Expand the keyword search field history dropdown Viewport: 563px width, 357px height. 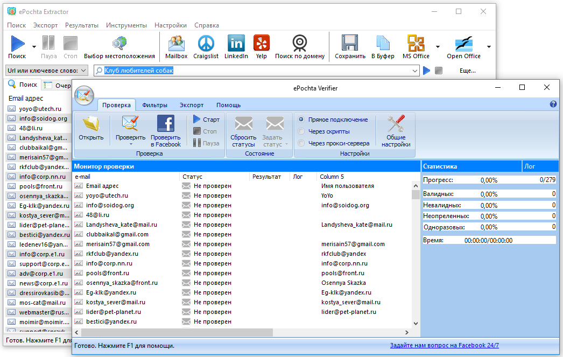pos(415,71)
